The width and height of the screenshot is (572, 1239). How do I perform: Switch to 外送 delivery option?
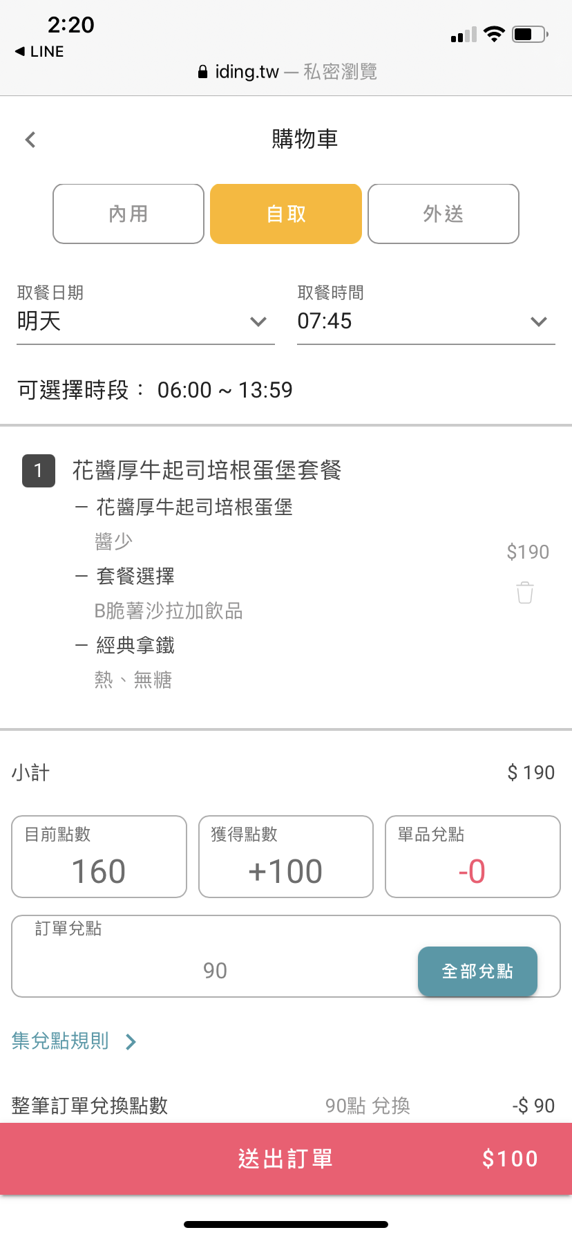(x=444, y=214)
